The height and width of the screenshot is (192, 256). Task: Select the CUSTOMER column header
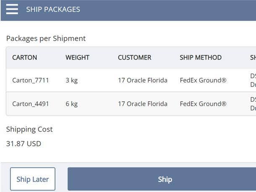[x=134, y=58]
